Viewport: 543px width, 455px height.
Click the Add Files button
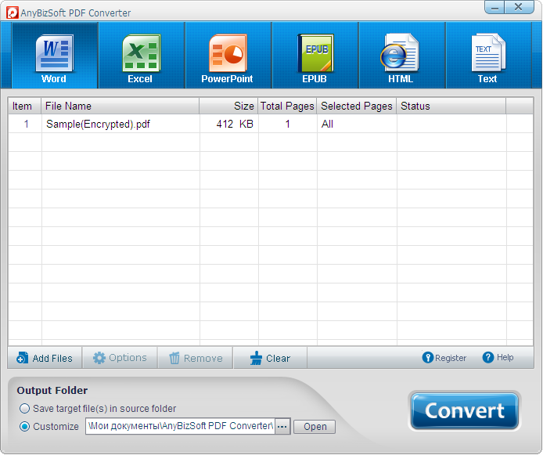[x=45, y=358]
